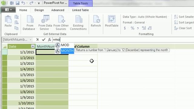The image size is (194, 109).
Task: Select row header for 1/5/2015
Action: pyautogui.click(x=5, y=75)
